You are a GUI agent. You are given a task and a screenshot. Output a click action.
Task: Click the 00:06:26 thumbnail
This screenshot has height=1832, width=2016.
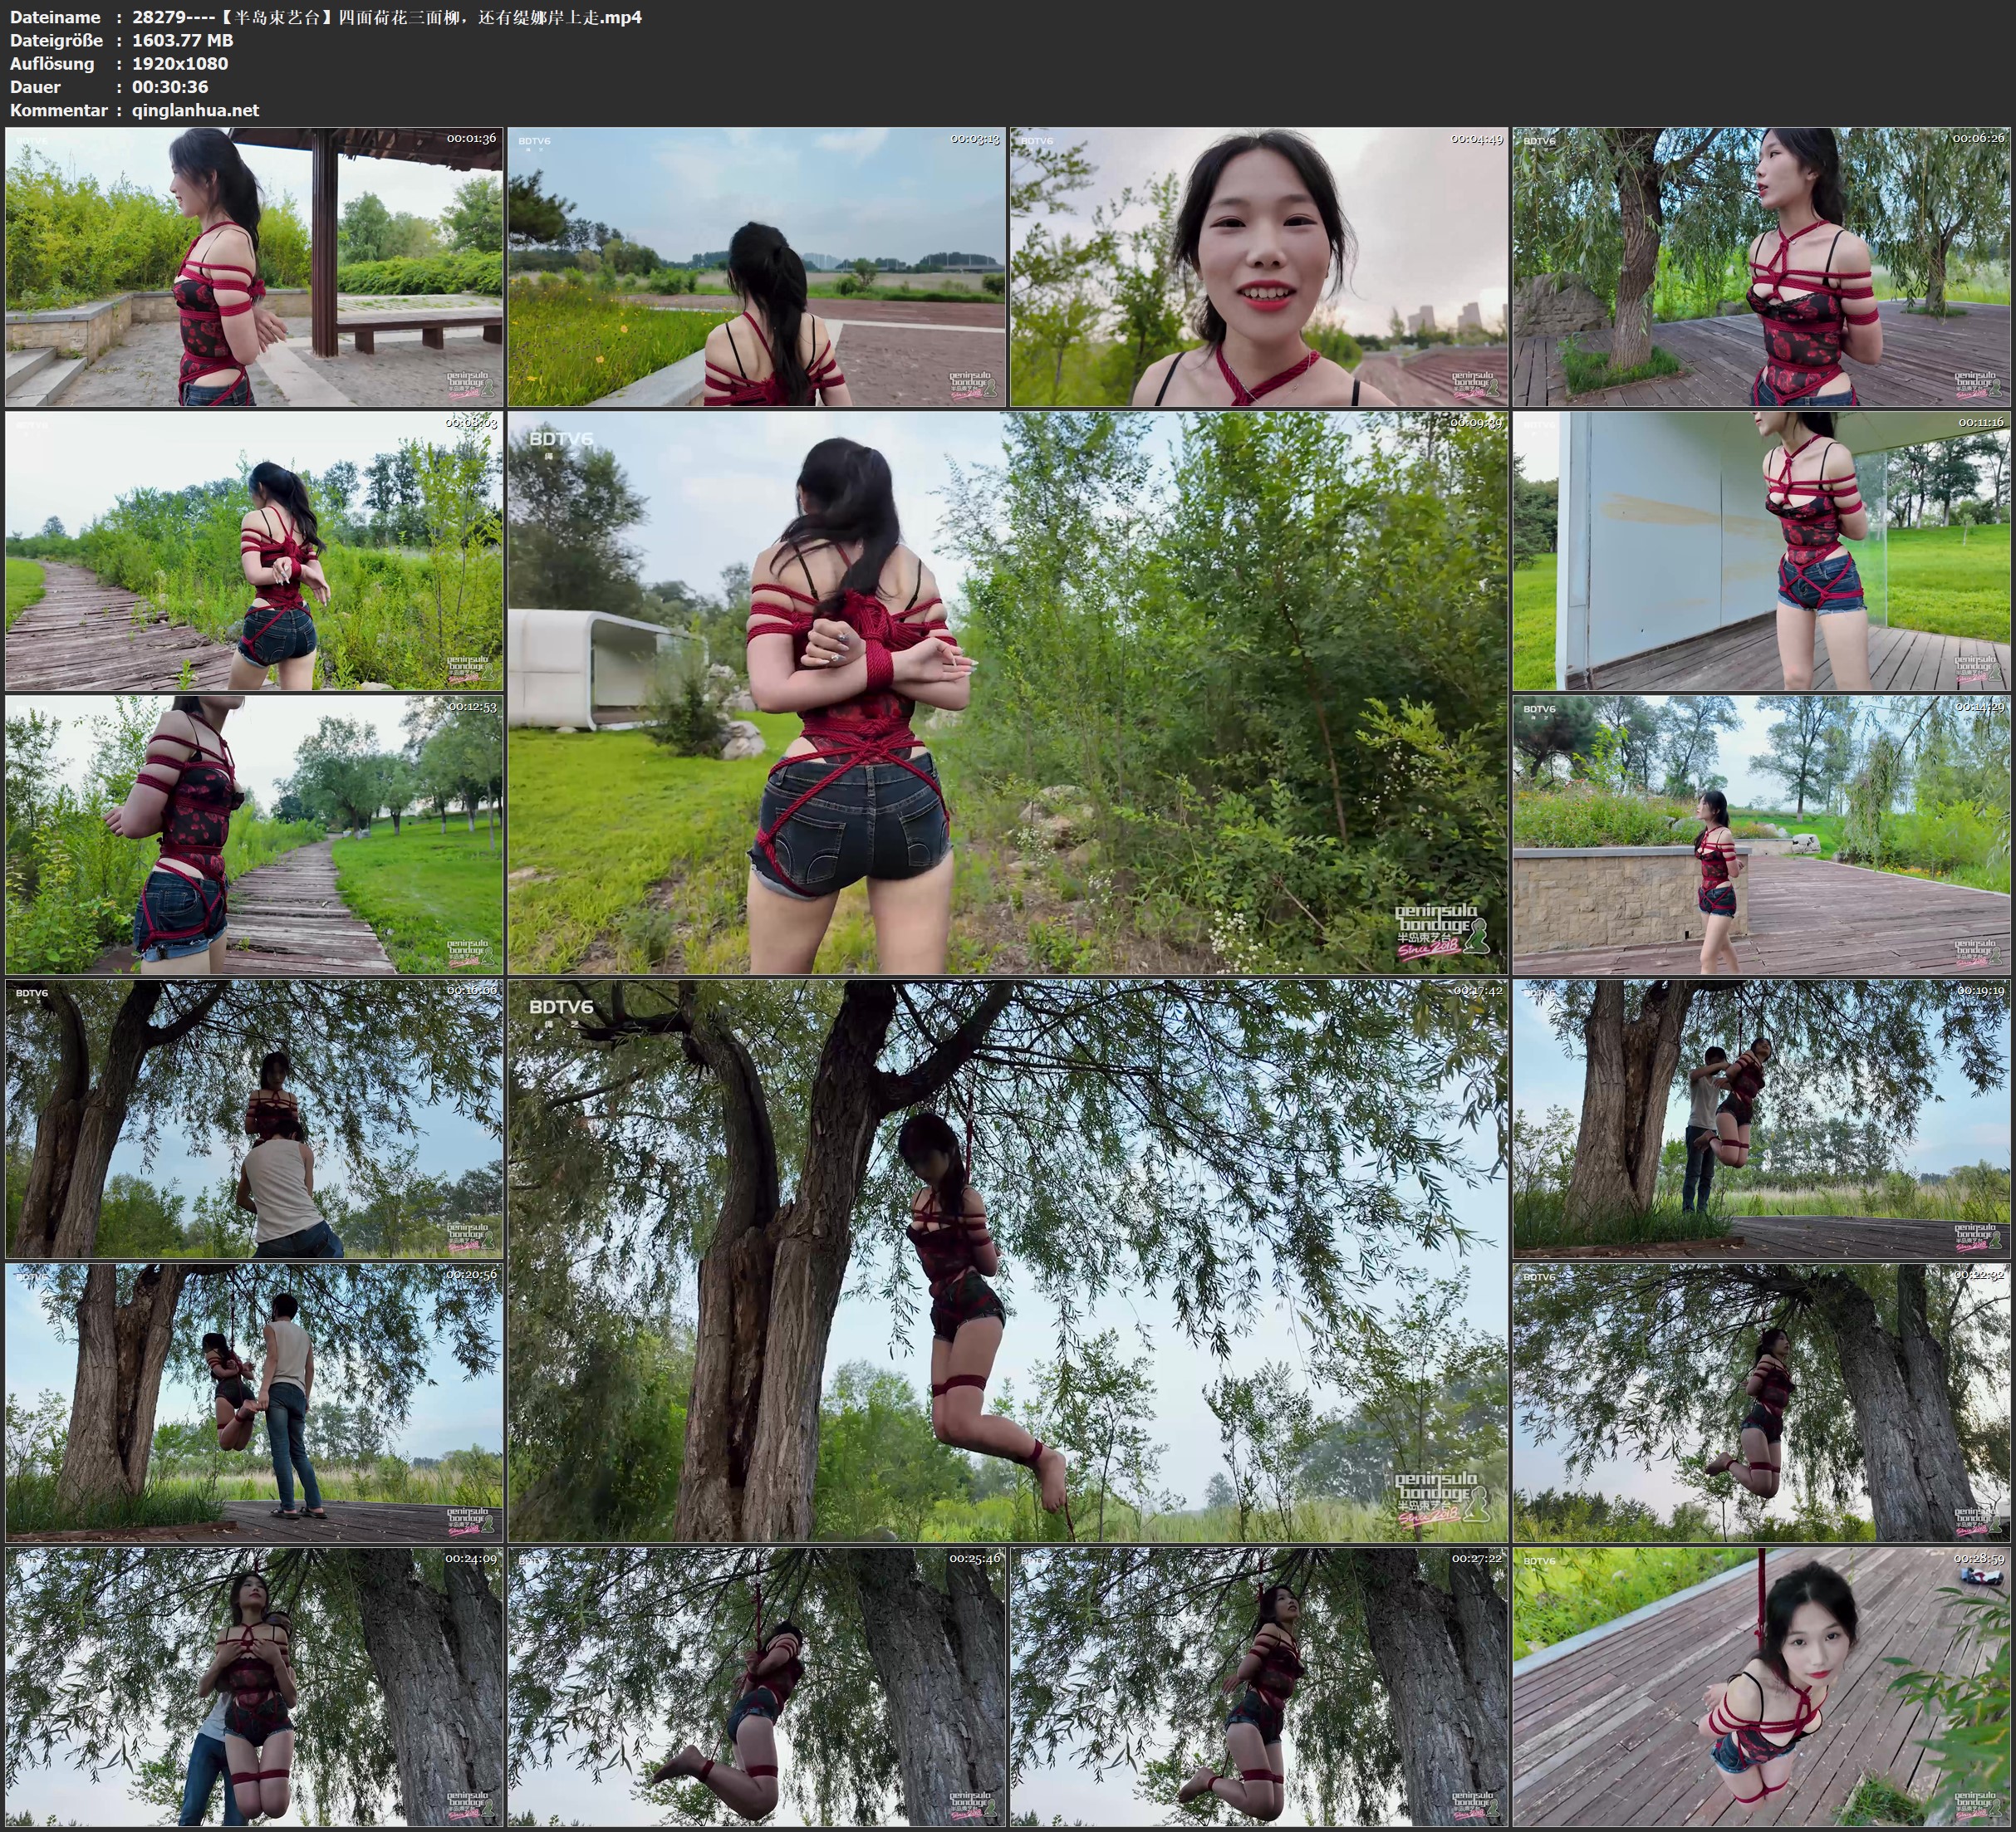click(1761, 266)
